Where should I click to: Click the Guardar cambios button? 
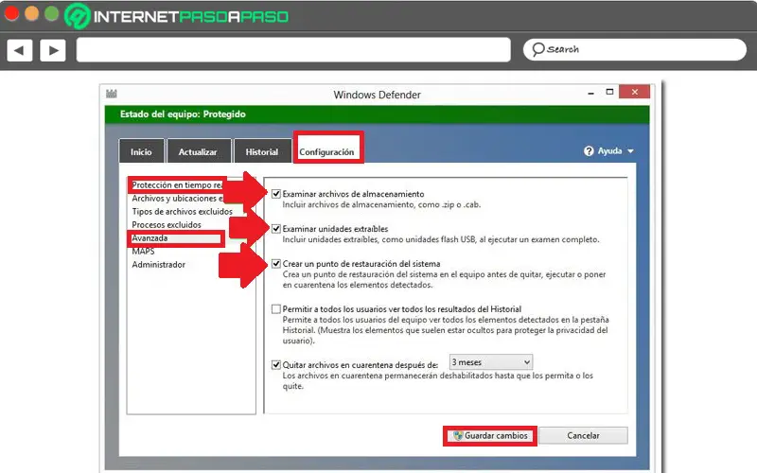coord(490,436)
